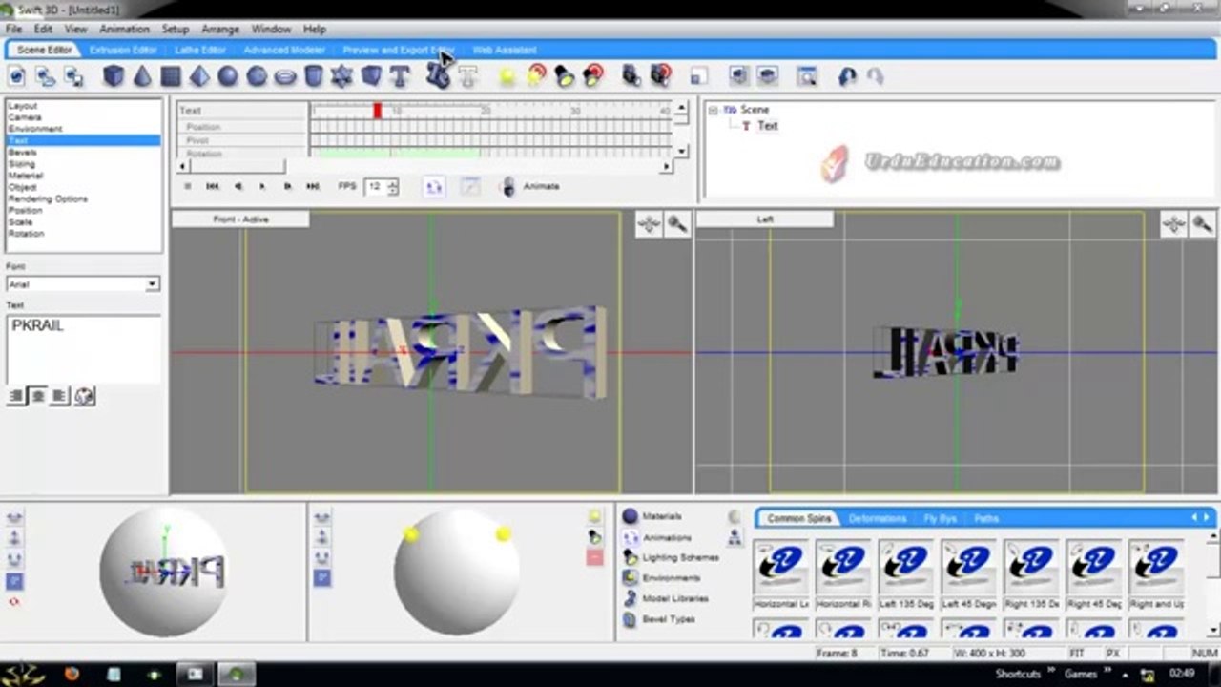Open the Animation menu
1221x687 pixels.
125,30
